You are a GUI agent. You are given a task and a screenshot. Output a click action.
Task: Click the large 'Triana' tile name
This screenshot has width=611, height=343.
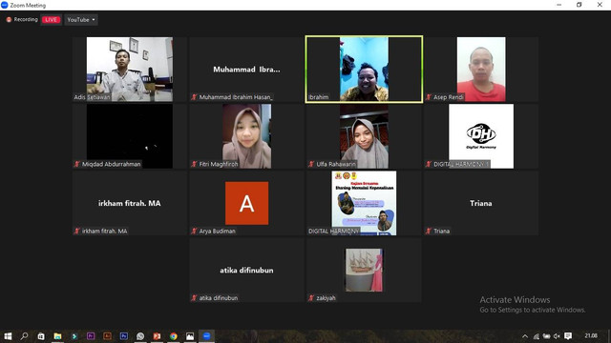coord(481,203)
